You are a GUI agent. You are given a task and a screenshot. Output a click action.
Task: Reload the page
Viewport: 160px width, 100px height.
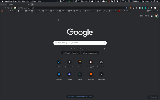click(8, 8)
